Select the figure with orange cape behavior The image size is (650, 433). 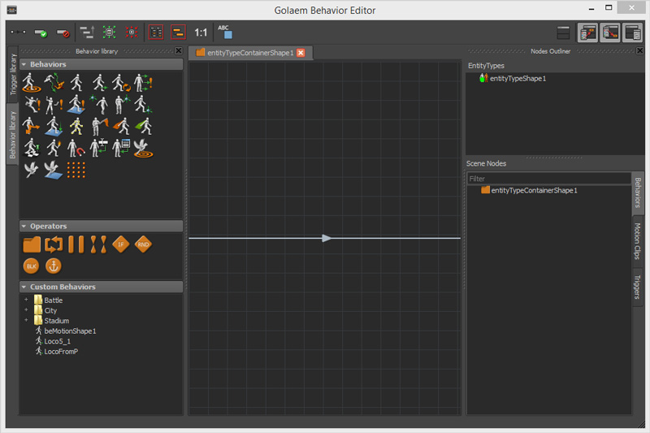coord(121,126)
